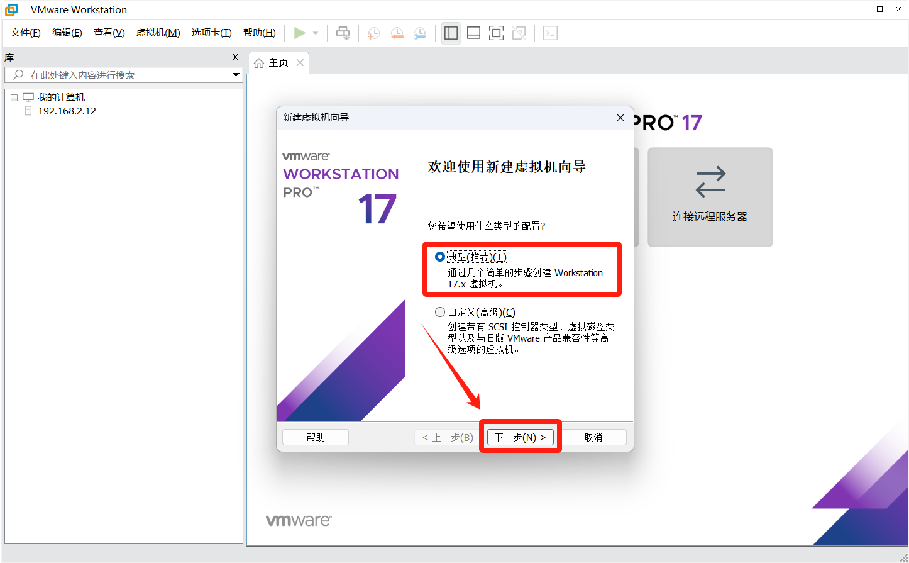Select the 典型(推荐) radio option
909x563 pixels.
(440, 257)
